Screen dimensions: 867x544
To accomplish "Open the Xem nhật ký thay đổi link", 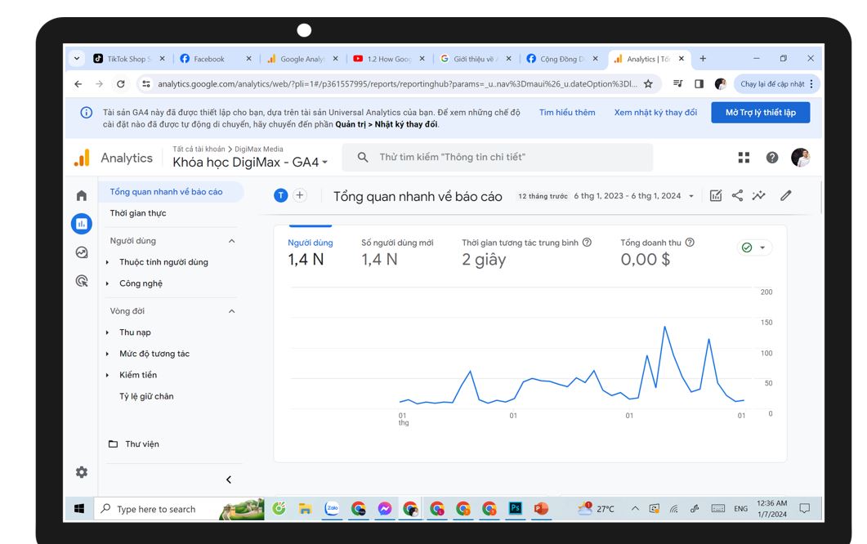I will [x=656, y=112].
